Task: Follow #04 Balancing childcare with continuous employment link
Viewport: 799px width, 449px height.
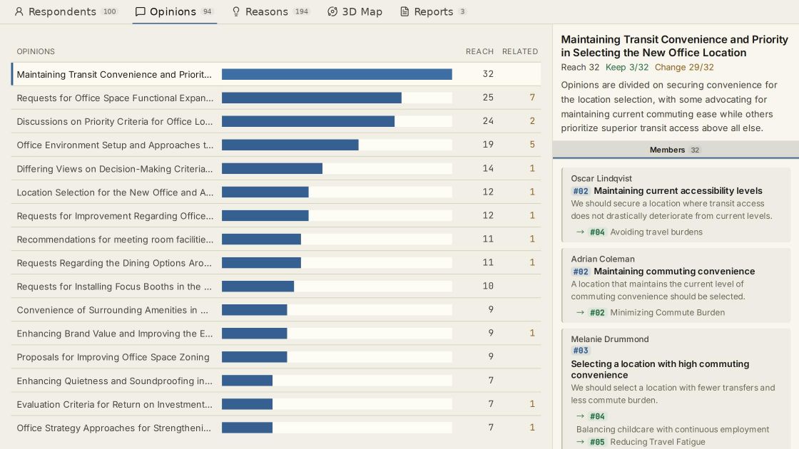Action: coord(673,423)
